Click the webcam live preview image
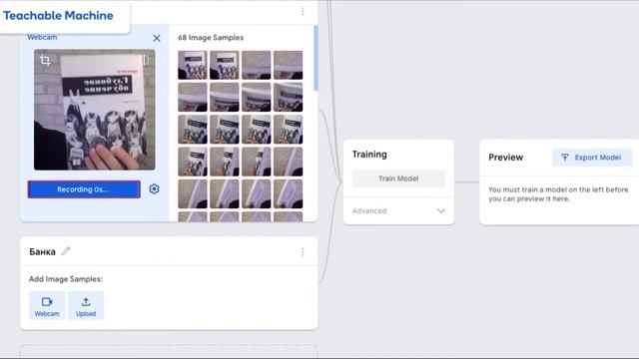Image resolution: width=639 pixels, height=359 pixels. click(95, 110)
